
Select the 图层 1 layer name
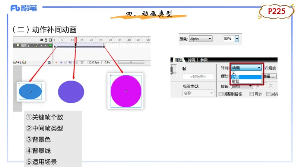point(25,46)
